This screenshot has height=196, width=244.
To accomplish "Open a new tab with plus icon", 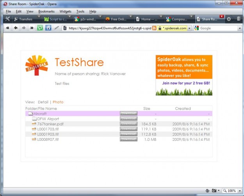I will click(229, 19).
